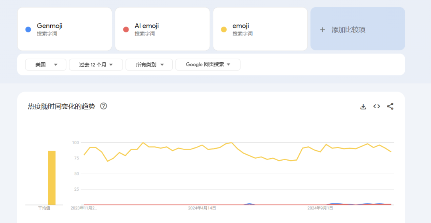
Task: Click the yellow average bar in chart
Action: click(52, 177)
